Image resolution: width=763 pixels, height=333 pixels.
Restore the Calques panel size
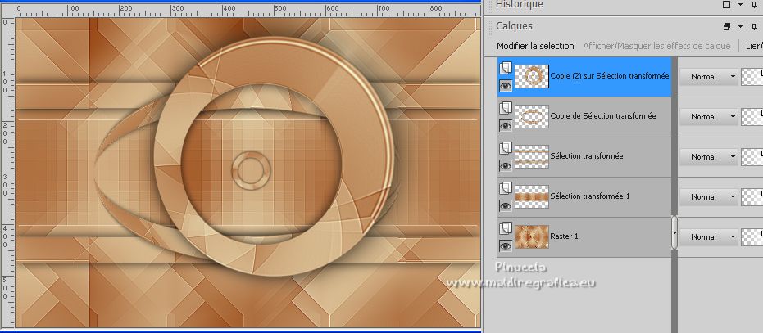[x=726, y=26]
